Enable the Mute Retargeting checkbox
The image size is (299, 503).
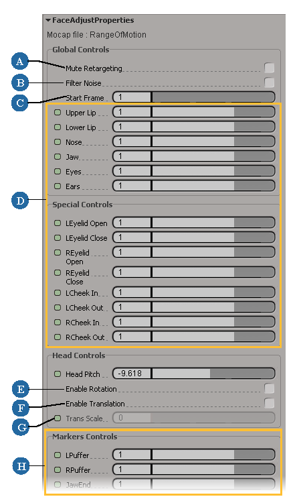point(270,68)
